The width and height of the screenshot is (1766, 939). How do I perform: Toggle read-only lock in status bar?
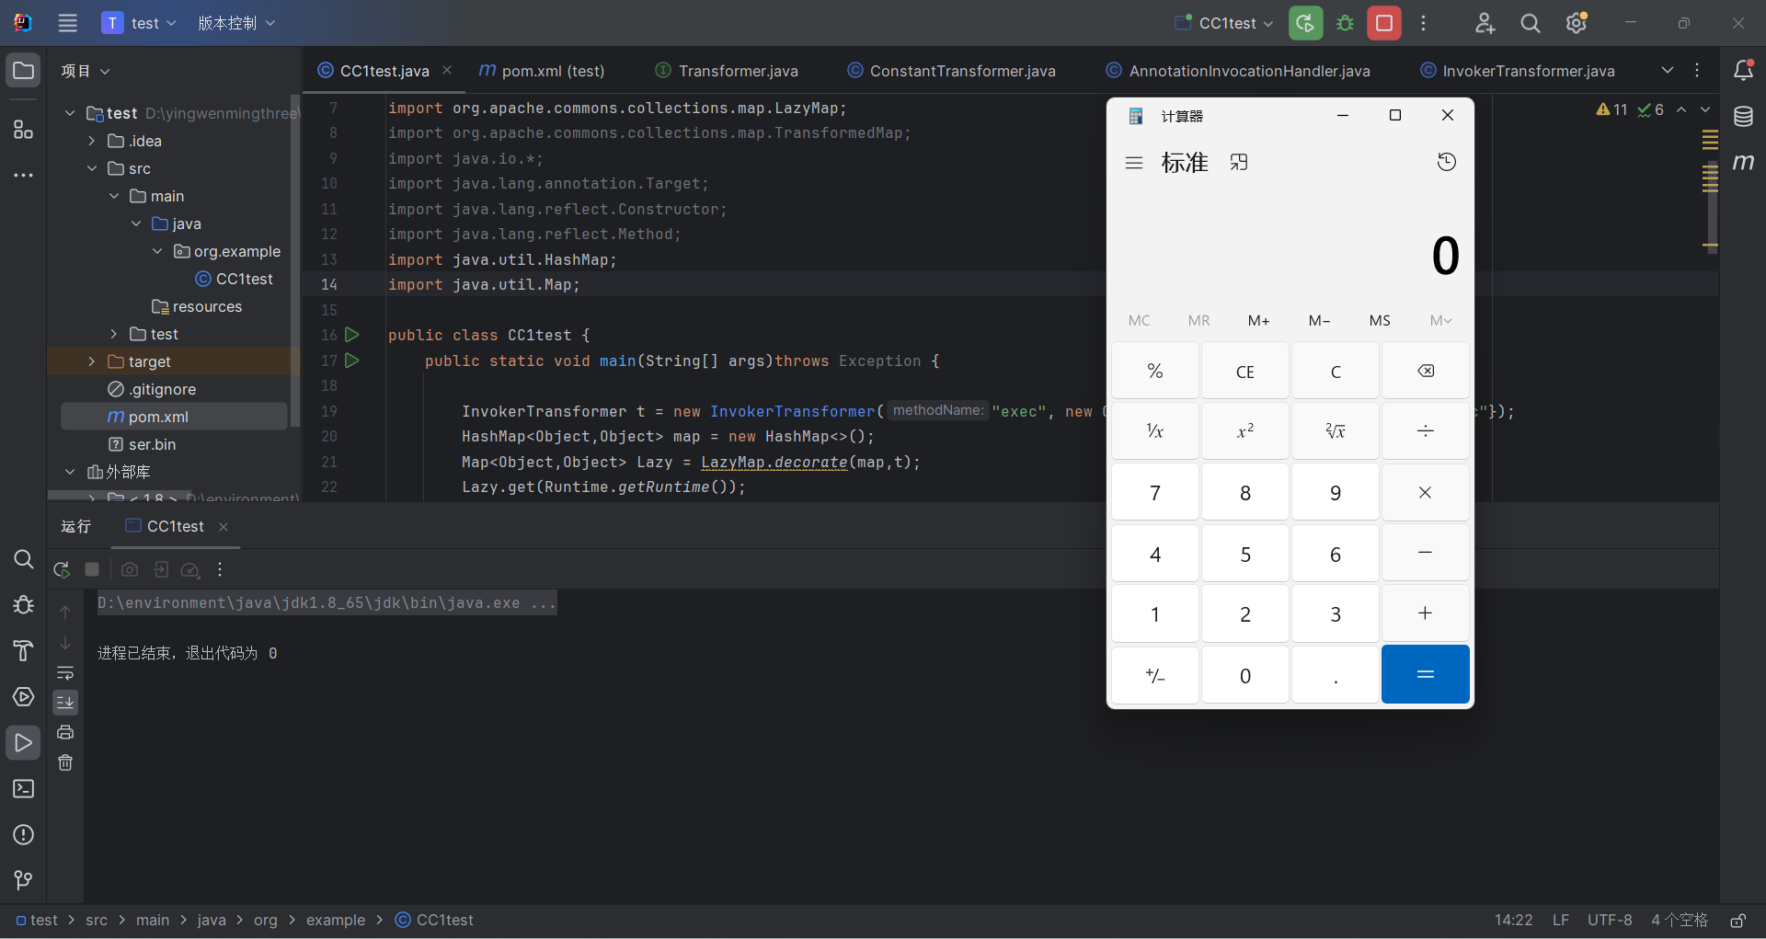click(x=1737, y=921)
